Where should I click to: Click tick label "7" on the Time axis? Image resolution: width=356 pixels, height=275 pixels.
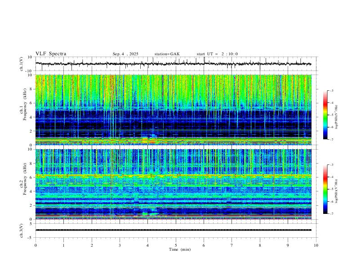point(232,245)
